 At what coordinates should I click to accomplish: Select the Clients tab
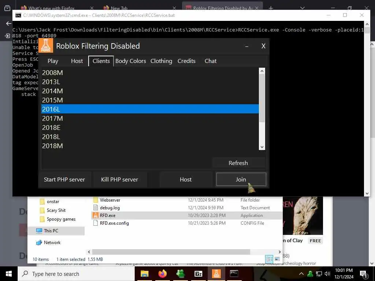pyautogui.click(x=101, y=61)
